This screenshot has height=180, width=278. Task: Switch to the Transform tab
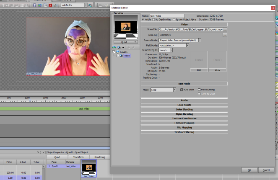tap(78, 157)
